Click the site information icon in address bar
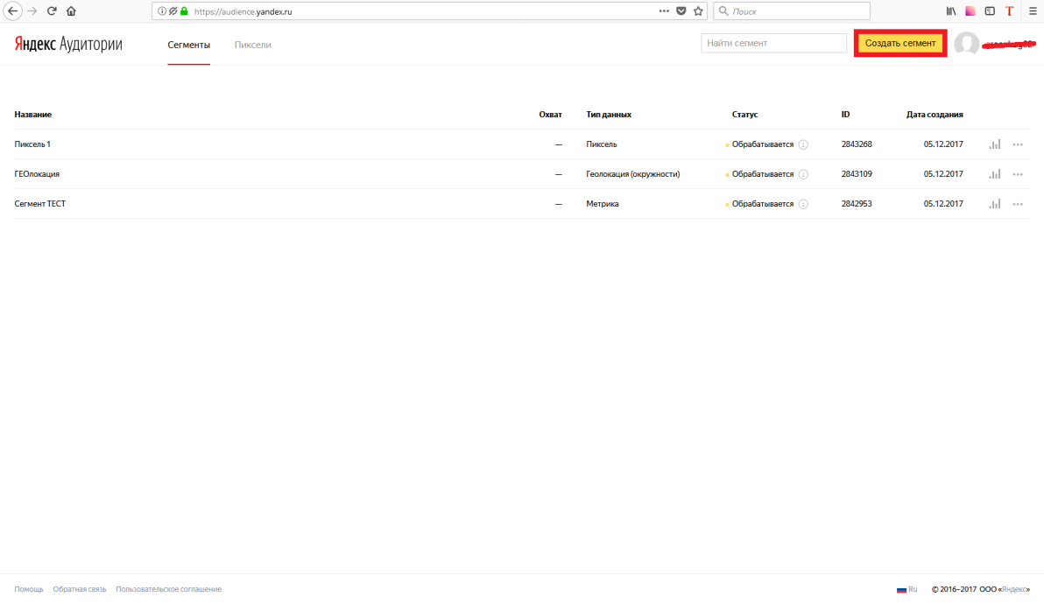This screenshot has width=1044, height=604. point(162,11)
